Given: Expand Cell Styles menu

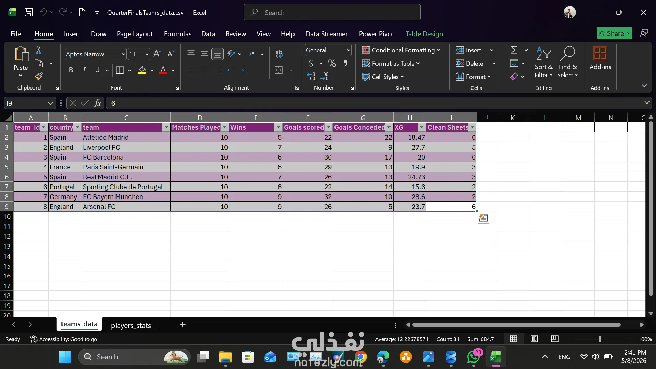Looking at the screenshot, I should [x=383, y=77].
